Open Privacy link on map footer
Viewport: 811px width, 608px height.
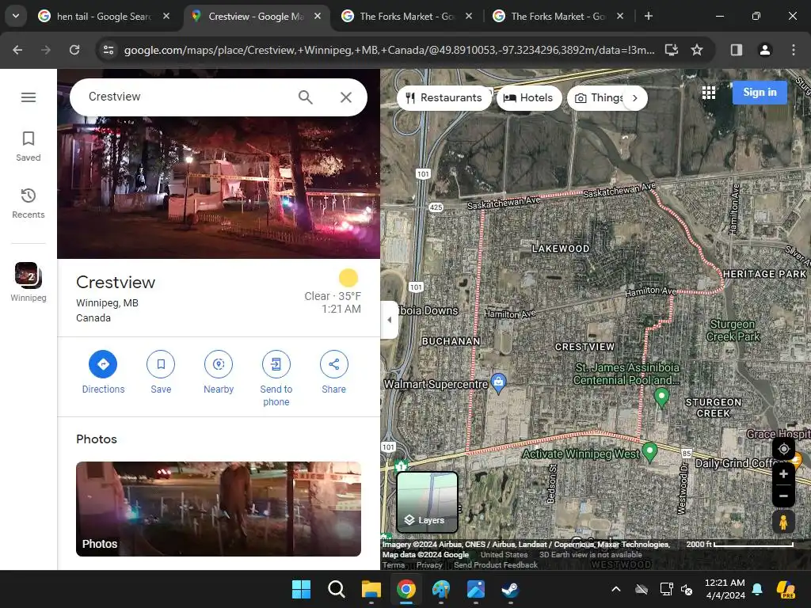(x=429, y=565)
